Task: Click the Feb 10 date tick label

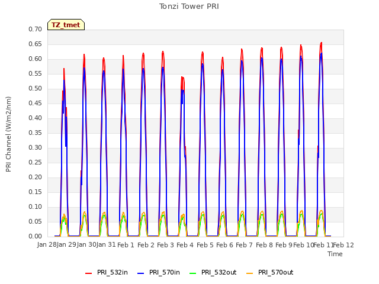Action: pyautogui.click(x=304, y=245)
